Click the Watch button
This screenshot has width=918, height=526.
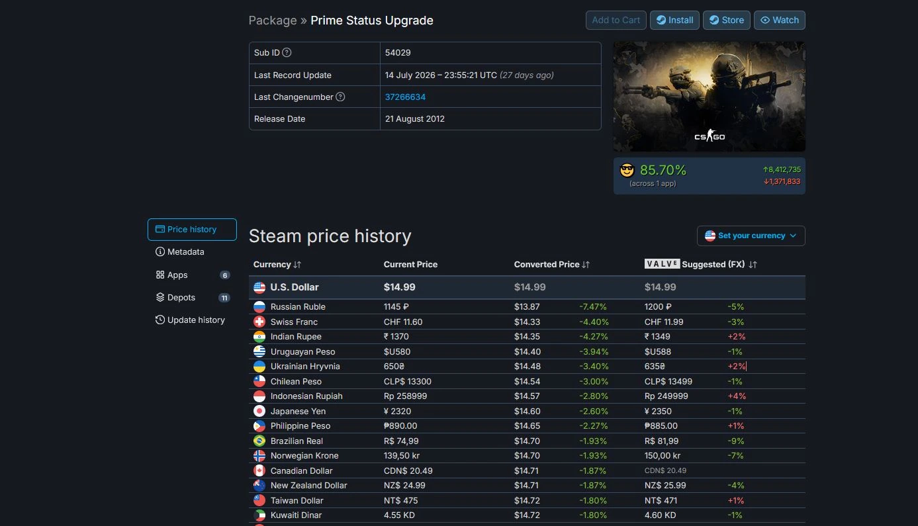pos(780,20)
